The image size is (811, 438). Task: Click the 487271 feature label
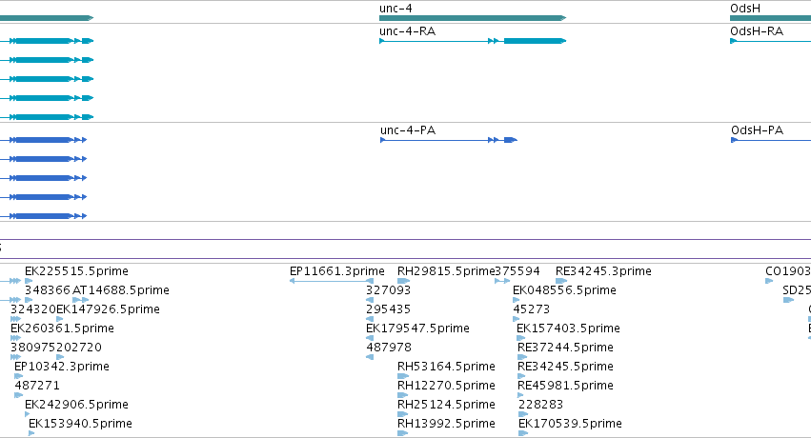[x=37, y=386]
